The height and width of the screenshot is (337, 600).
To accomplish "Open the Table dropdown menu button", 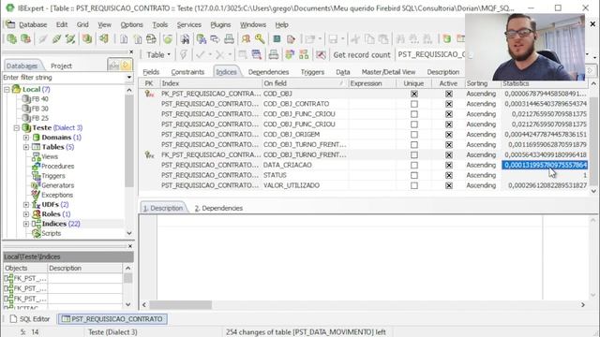I will coord(158,54).
